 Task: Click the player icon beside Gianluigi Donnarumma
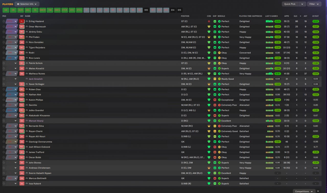(27, 142)
